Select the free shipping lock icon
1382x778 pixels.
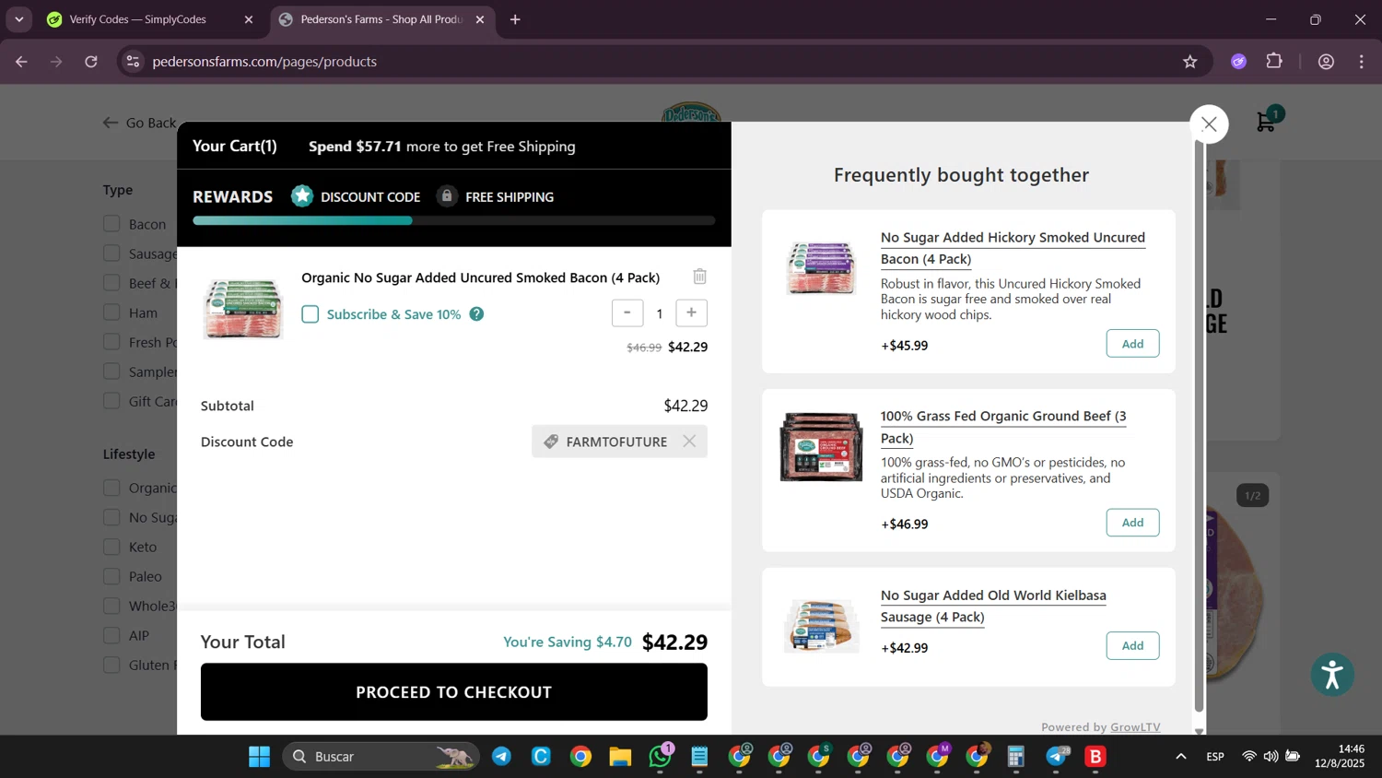point(447,195)
